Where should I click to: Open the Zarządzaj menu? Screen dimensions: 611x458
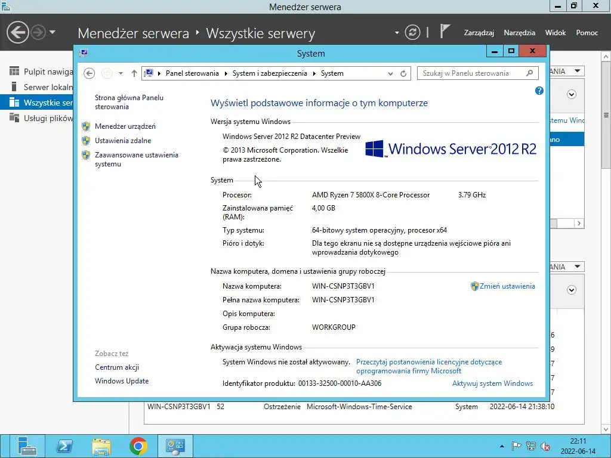point(479,33)
